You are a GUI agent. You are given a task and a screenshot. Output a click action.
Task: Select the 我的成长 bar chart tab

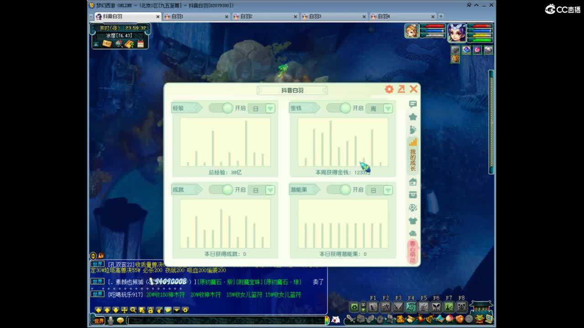pyautogui.click(x=413, y=155)
